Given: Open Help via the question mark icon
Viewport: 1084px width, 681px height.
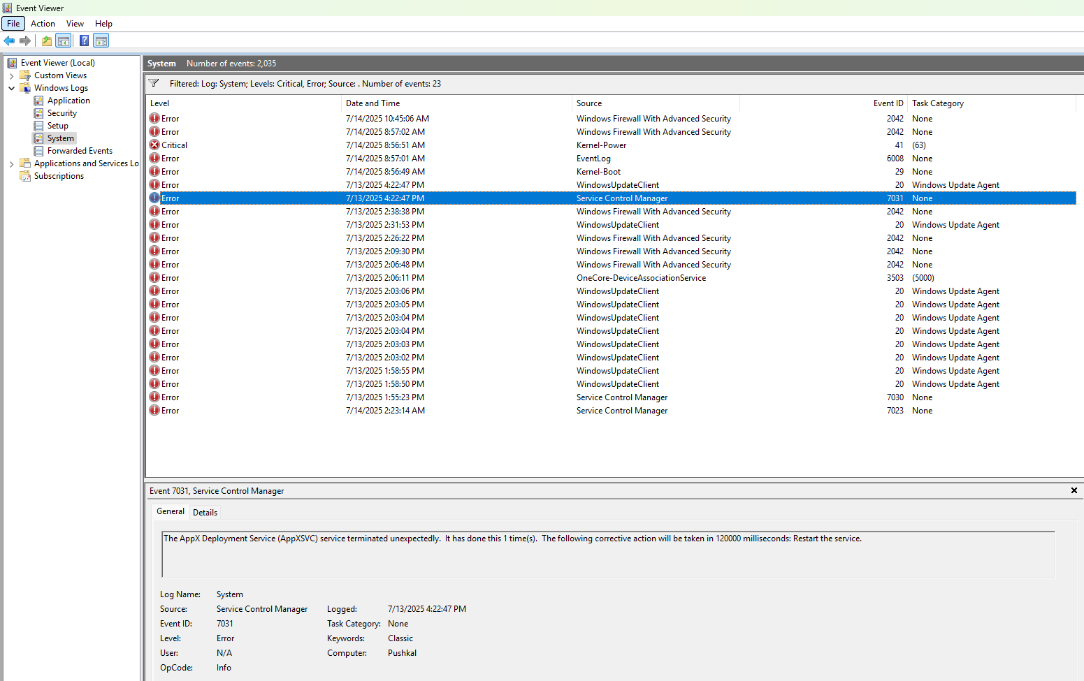Looking at the screenshot, I should click(x=84, y=41).
